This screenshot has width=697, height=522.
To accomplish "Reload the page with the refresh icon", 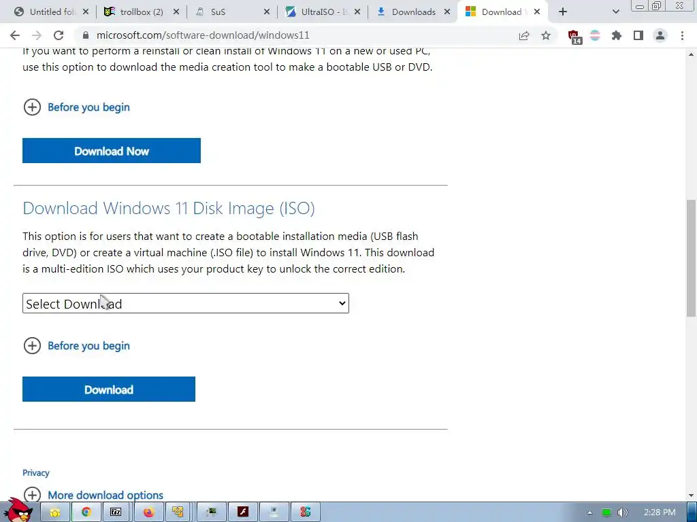I will point(59,35).
